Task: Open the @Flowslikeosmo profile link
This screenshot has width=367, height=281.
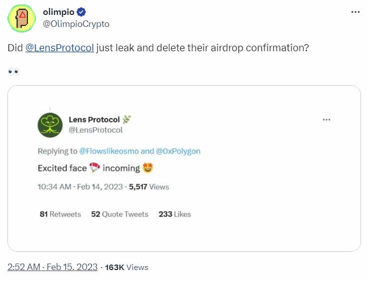Action: [x=109, y=151]
